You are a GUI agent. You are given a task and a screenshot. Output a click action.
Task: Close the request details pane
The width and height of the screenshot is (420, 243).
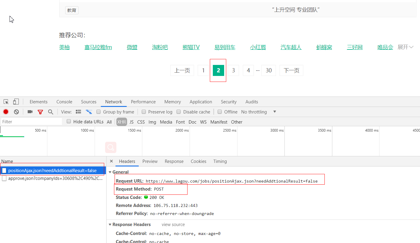pyautogui.click(x=111, y=161)
